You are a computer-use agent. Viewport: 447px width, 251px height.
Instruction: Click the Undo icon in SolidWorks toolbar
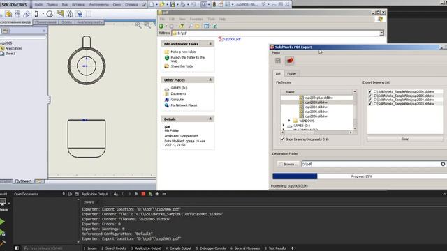[x=193, y=5]
